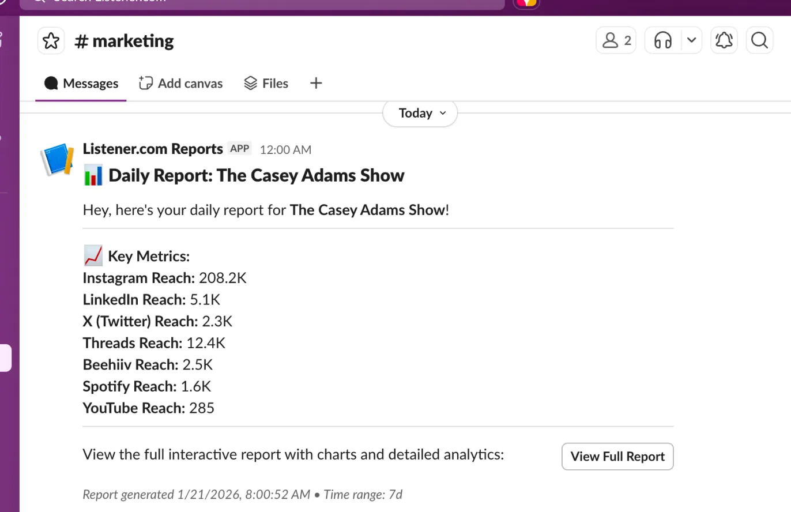Image resolution: width=791 pixels, height=512 pixels.
Task: Click the 12:00 AM message timestamp
Action: 285,149
